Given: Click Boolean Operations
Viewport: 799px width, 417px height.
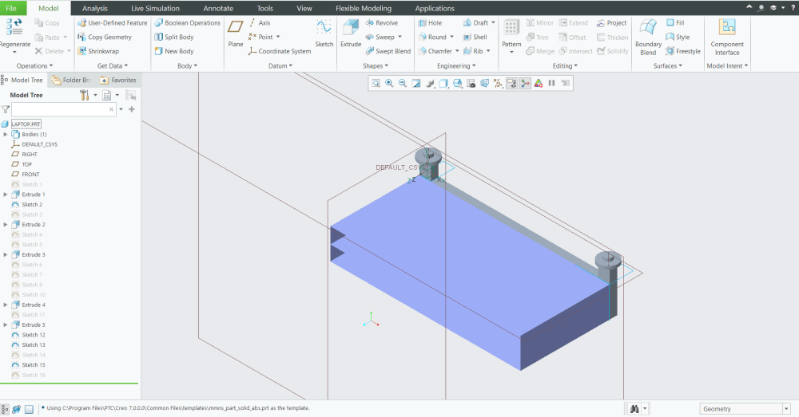Looking at the screenshot, I should 188,23.
